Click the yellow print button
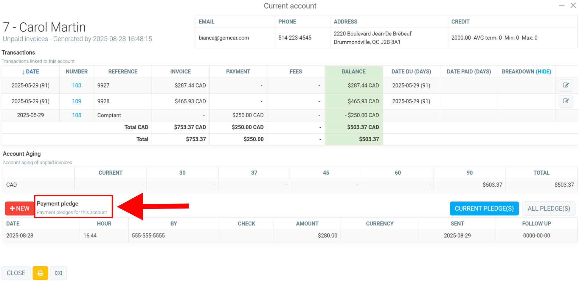Screen dimensions: 579x282 coord(40,273)
